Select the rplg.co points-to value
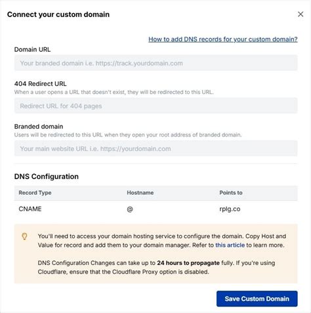The width and height of the screenshot is (311, 313). [x=230, y=209]
